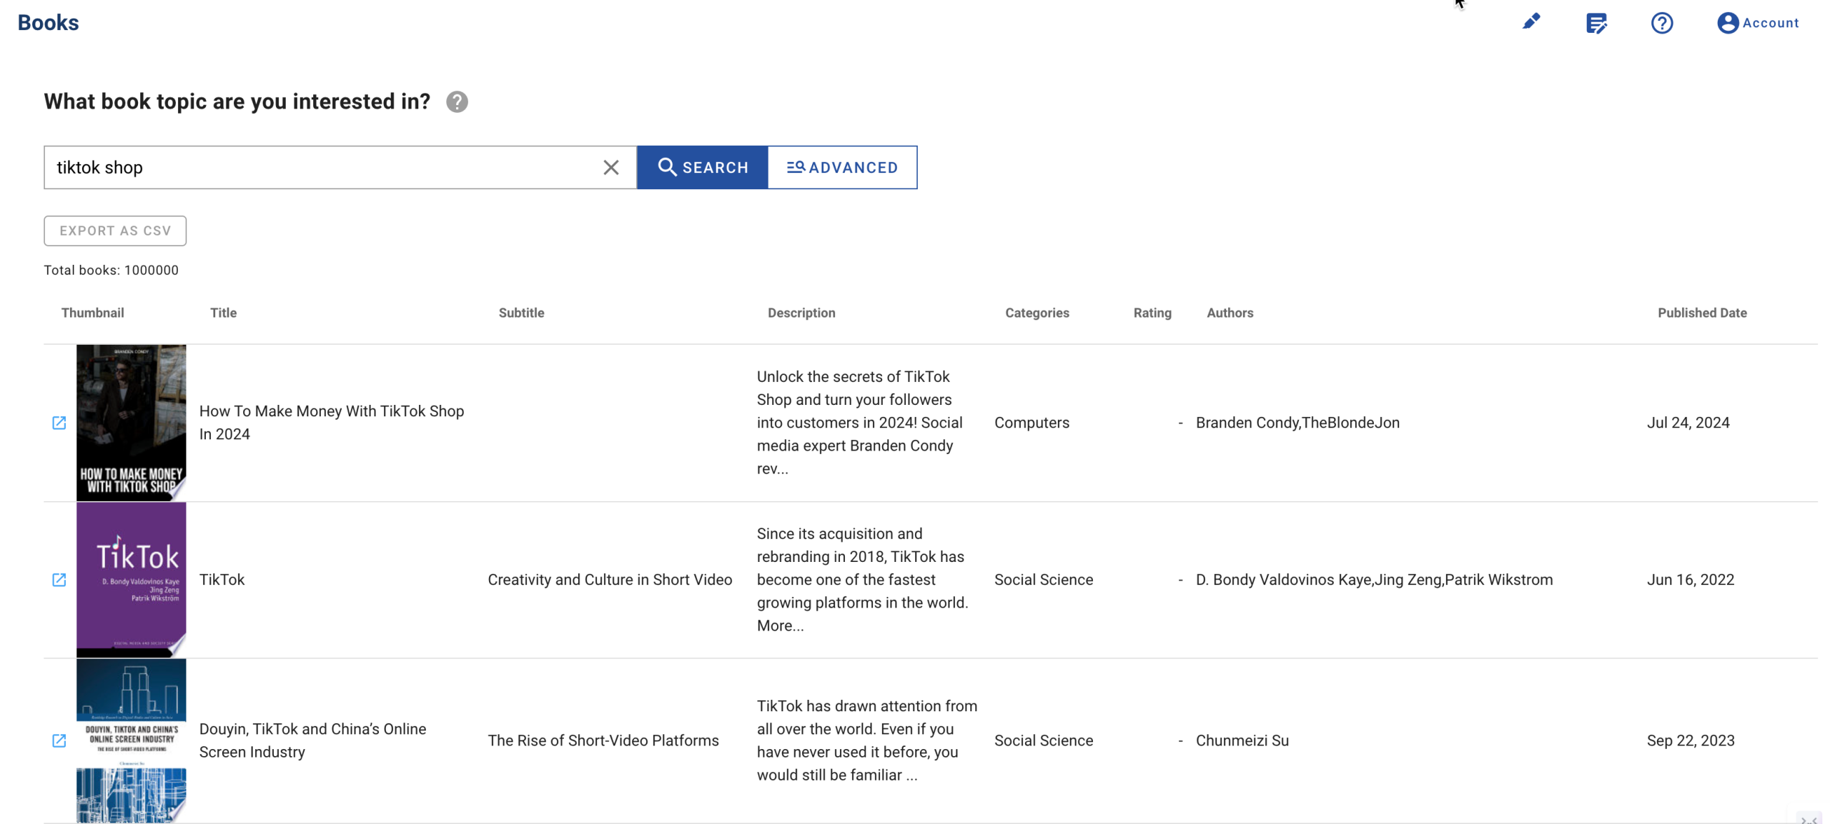The image size is (1830, 824).
Task: Open external link for the TikTok book
Action: (59, 580)
